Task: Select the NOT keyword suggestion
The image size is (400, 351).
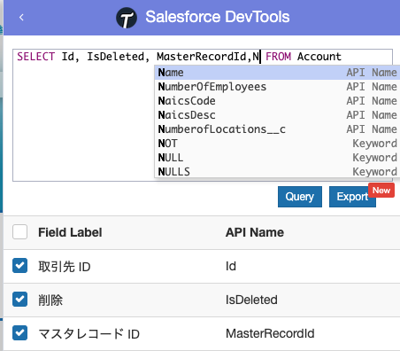Action: [277, 144]
